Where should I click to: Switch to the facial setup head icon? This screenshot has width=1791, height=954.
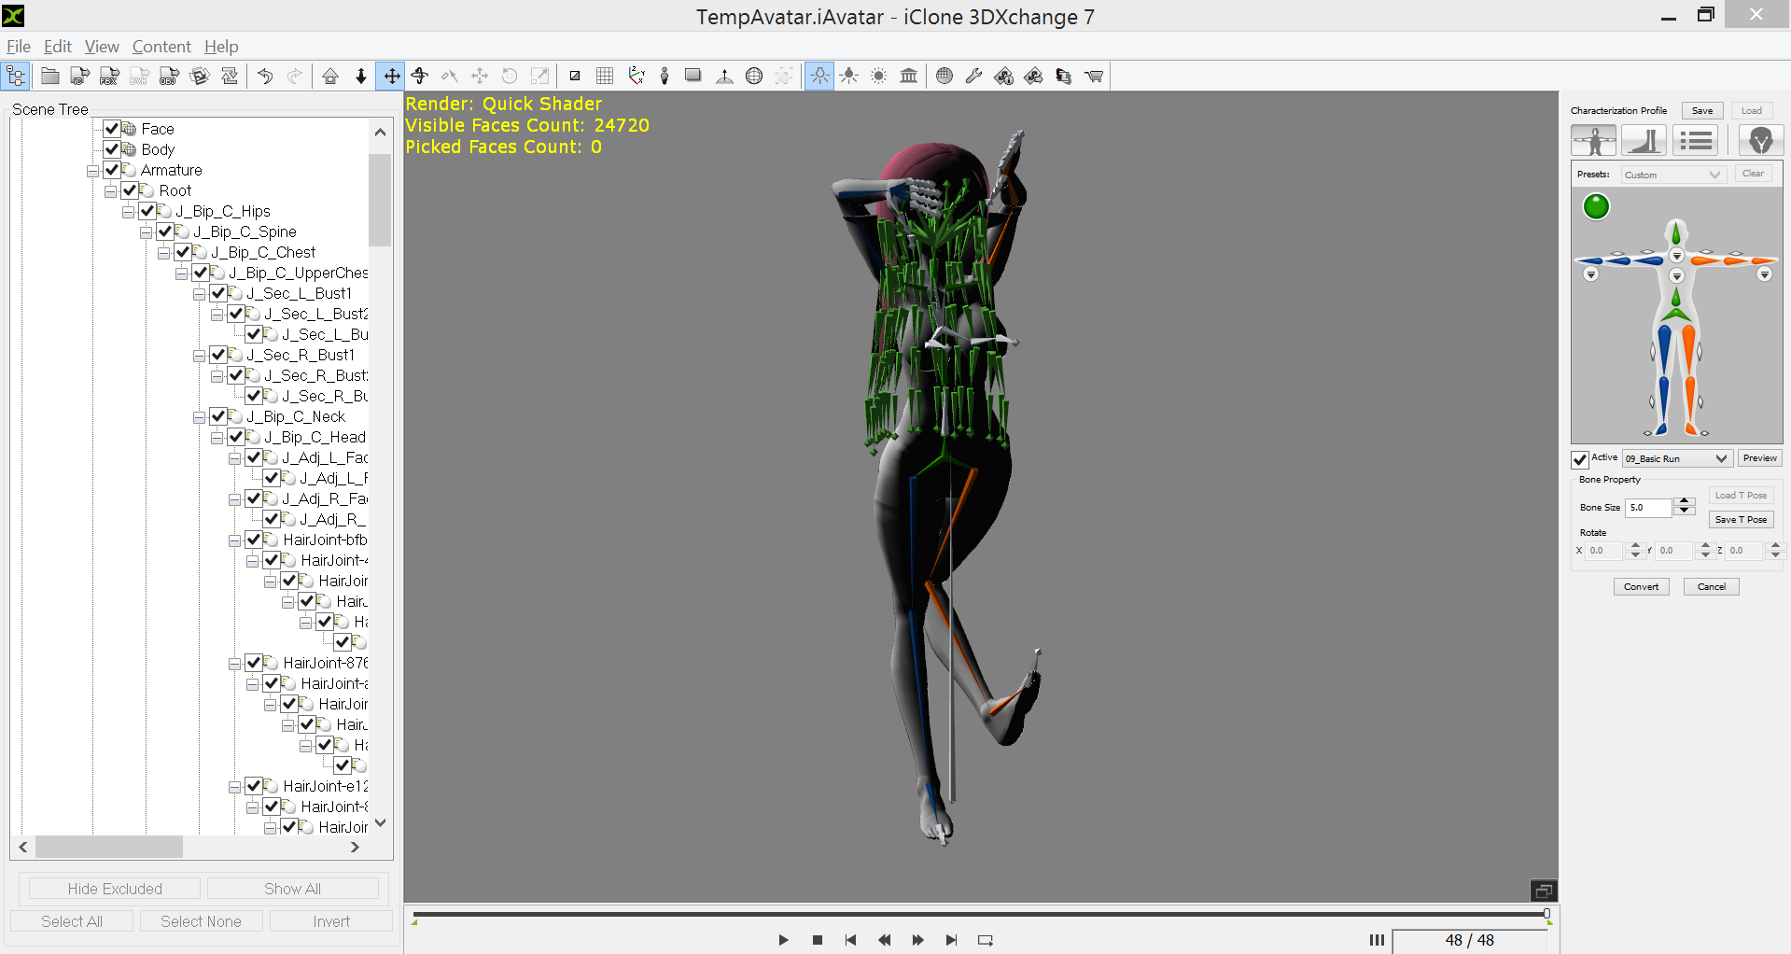(1760, 141)
